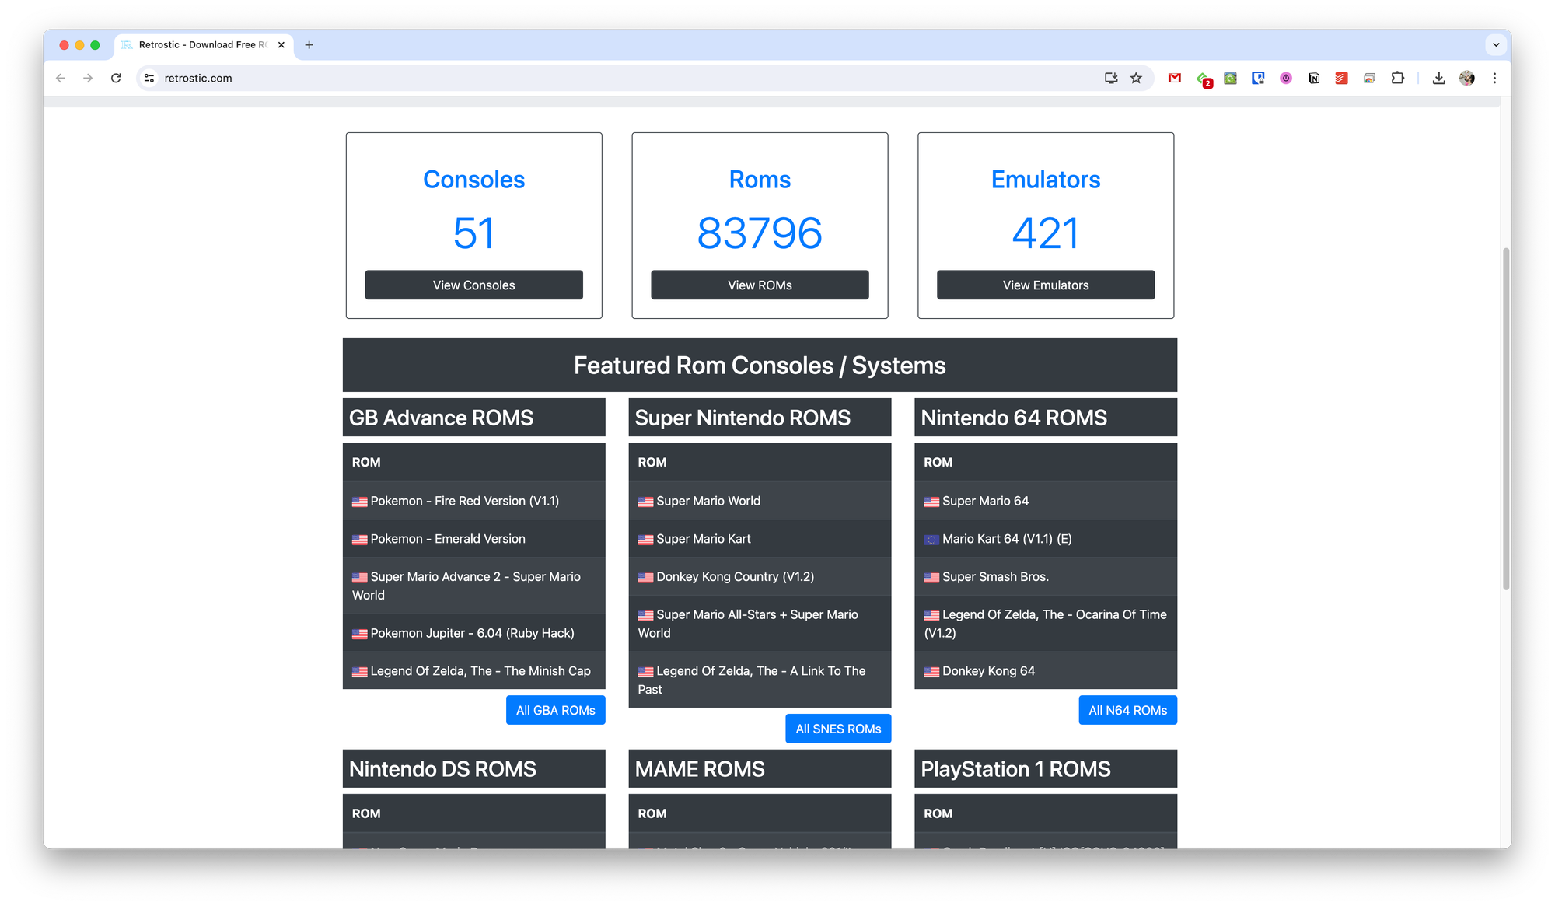
Task: Open the Notion extension icon
Action: pos(1314,78)
